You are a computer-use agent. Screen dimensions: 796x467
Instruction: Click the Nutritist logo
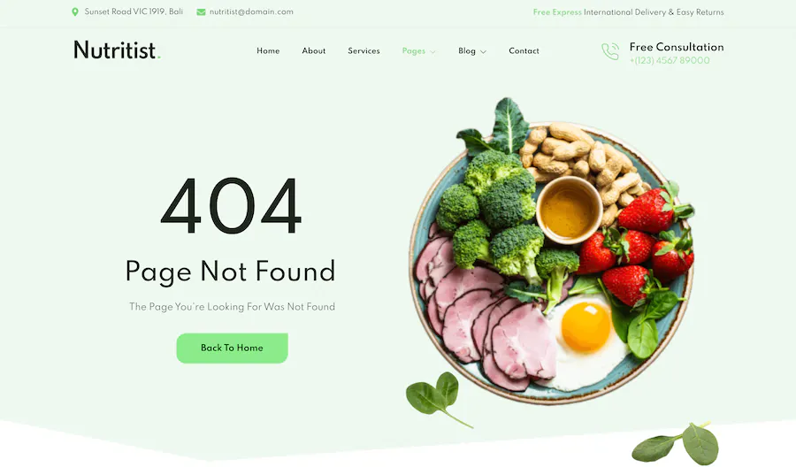click(117, 50)
